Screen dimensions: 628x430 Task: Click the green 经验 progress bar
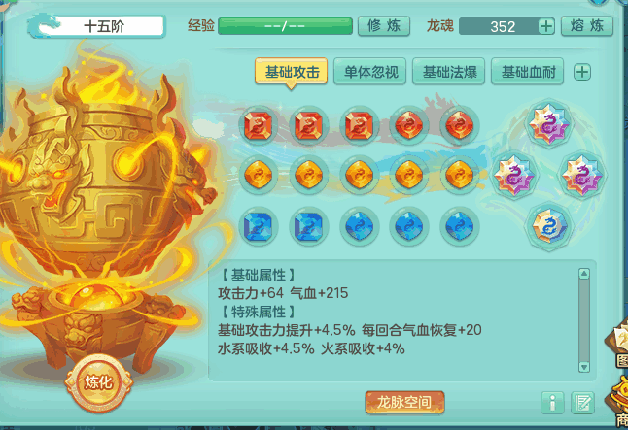(x=285, y=26)
